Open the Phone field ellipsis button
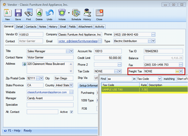Image resolution: width=188 pixels, height=136 pixels. (153, 34)
